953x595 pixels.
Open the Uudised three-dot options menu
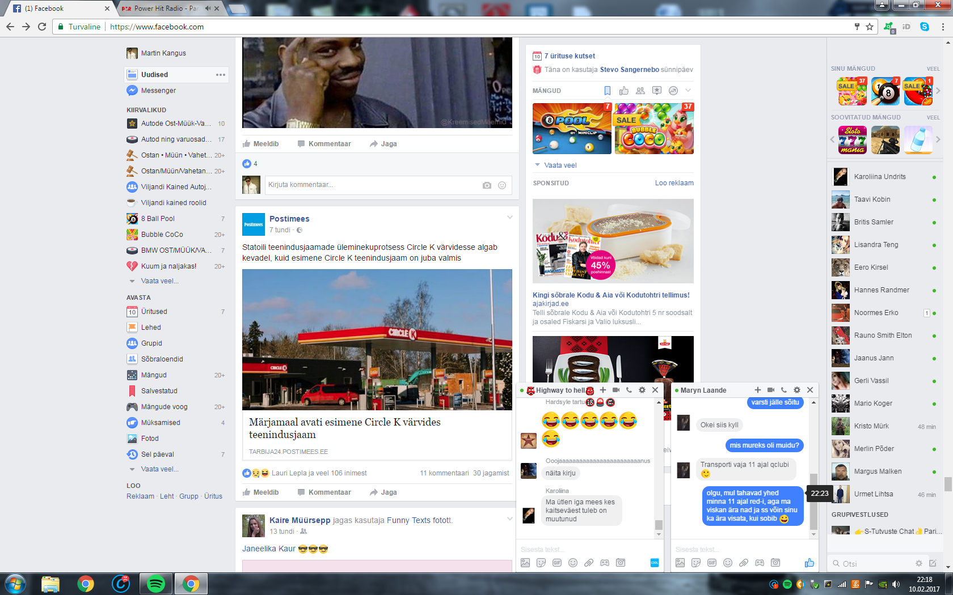pyautogui.click(x=221, y=75)
